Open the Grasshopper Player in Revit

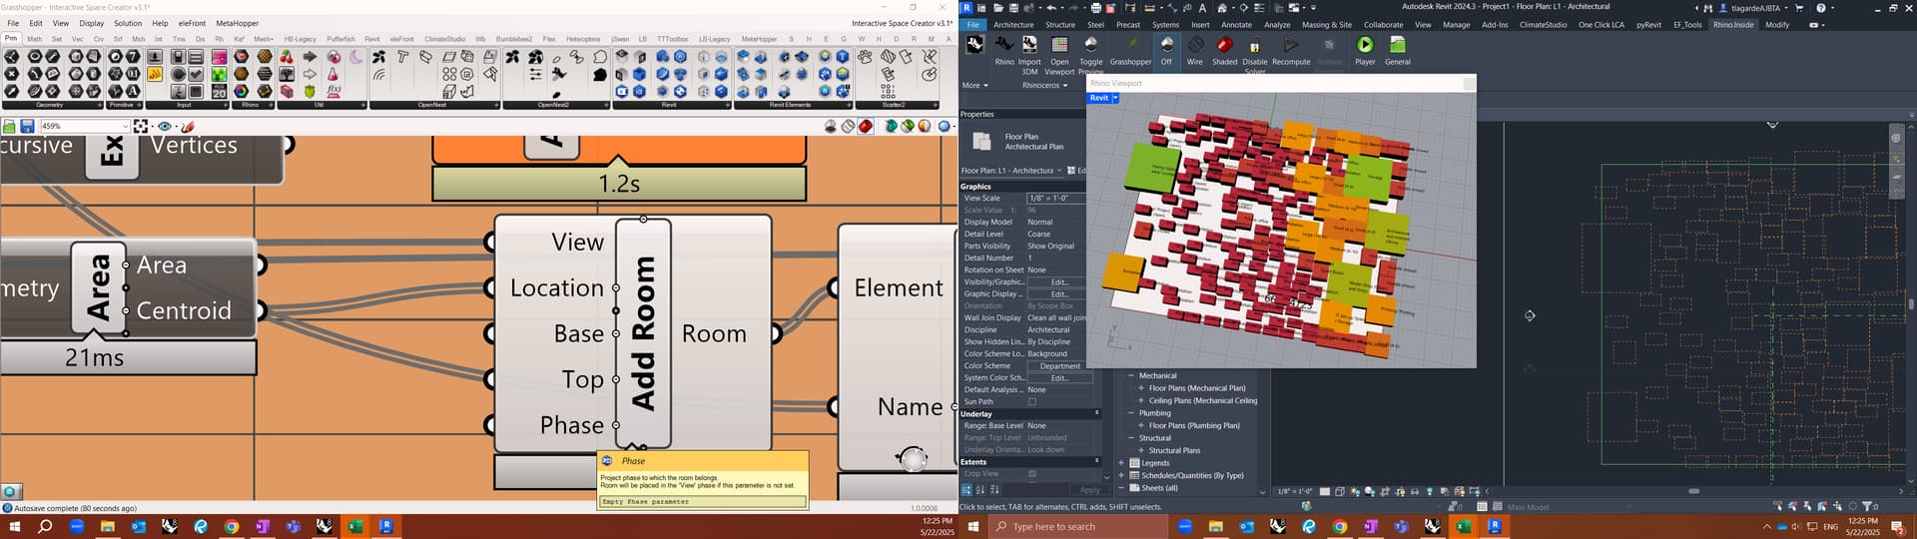pos(1365,49)
